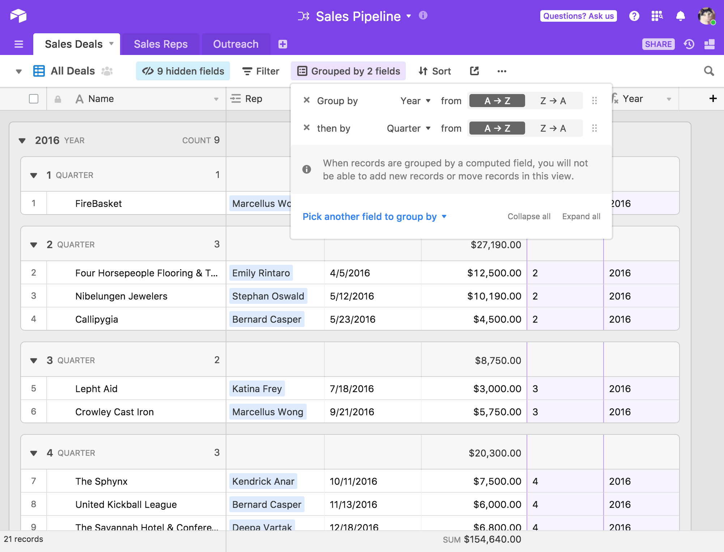The height and width of the screenshot is (552, 724).
Task: Collapse the Quarter 4 group
Action: tap(34, 453)
